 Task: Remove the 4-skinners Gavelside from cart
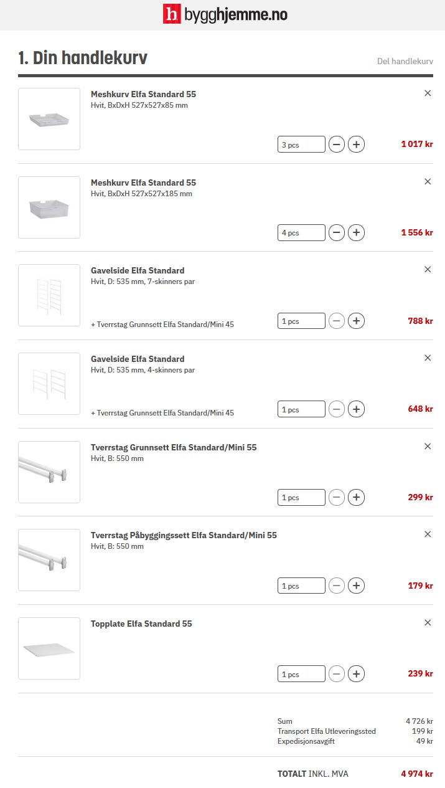tap(428, 358)
